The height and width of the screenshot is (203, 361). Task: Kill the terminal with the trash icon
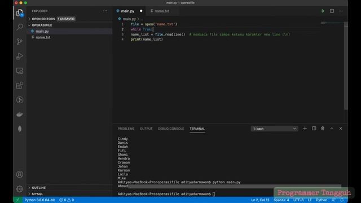pyautogui.click(x=323, y=129)
